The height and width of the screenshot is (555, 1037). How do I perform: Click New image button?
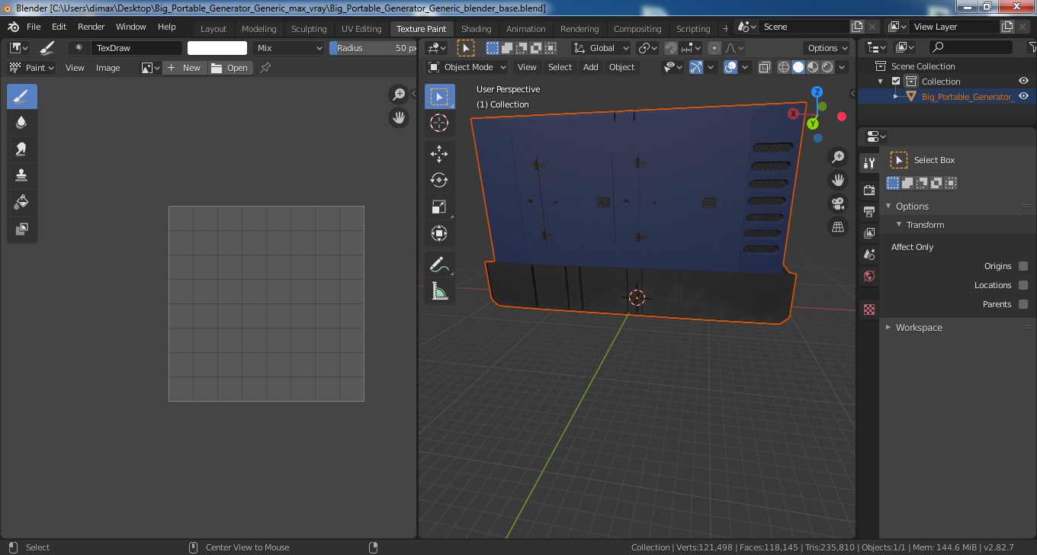pyautogui.click(x=184, y=68)
